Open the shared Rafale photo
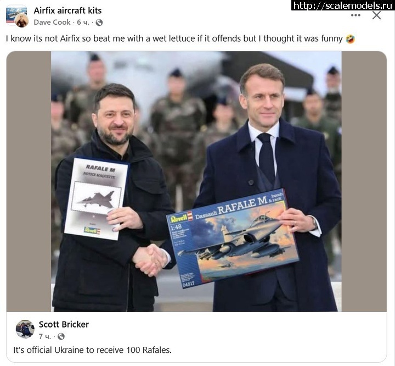395x366 pixels. tap(196, 181)
